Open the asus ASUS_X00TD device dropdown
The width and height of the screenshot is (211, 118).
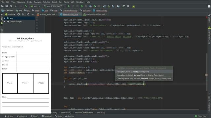click(x=54, y=6)
